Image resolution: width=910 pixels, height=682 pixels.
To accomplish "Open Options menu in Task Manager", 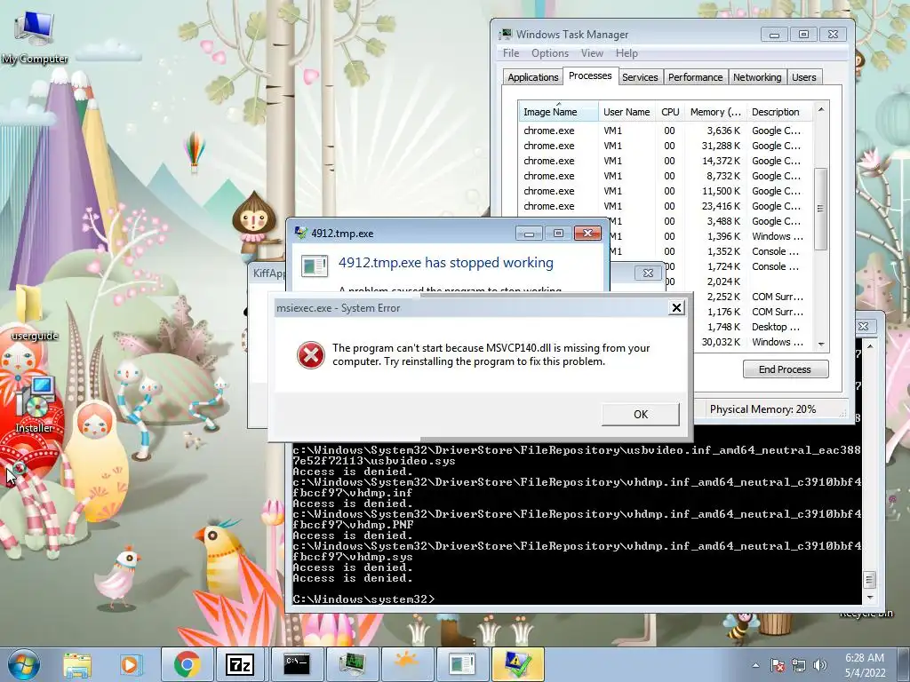I will [549, 53].
